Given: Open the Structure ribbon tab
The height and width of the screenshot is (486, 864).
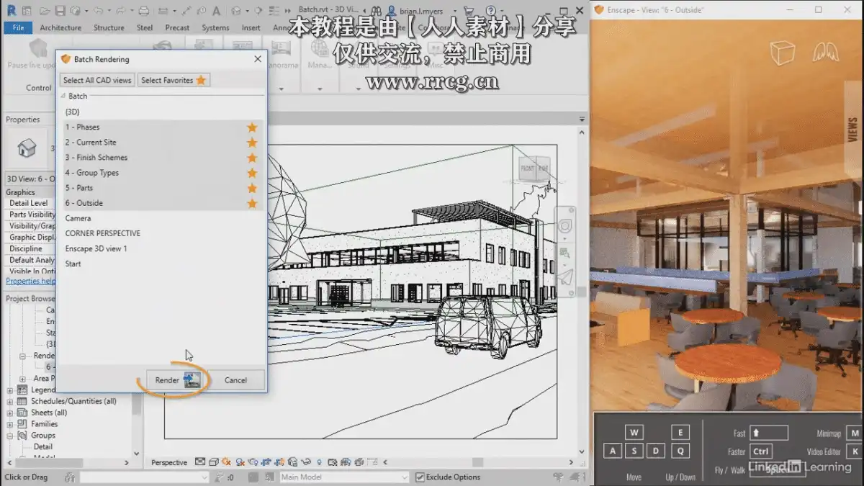Looking at the screenshot, I should point(109,28).
